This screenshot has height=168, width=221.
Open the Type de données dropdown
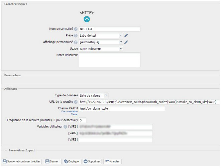click(94, 95)
